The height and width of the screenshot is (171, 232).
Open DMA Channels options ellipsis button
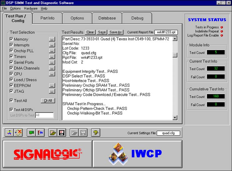[x=52, y=68]
